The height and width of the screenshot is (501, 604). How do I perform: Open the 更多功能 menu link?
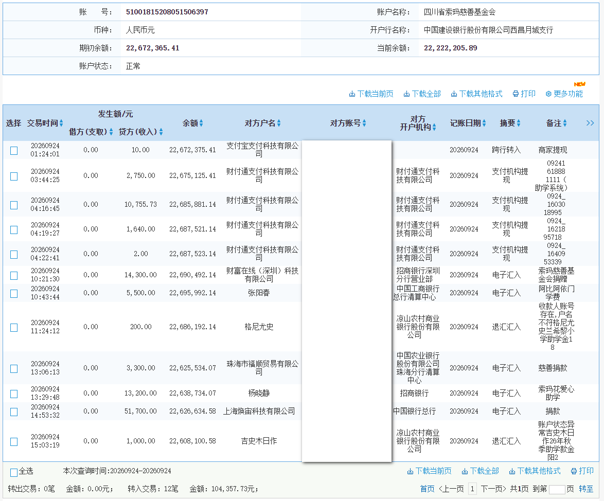coord(568,94)
